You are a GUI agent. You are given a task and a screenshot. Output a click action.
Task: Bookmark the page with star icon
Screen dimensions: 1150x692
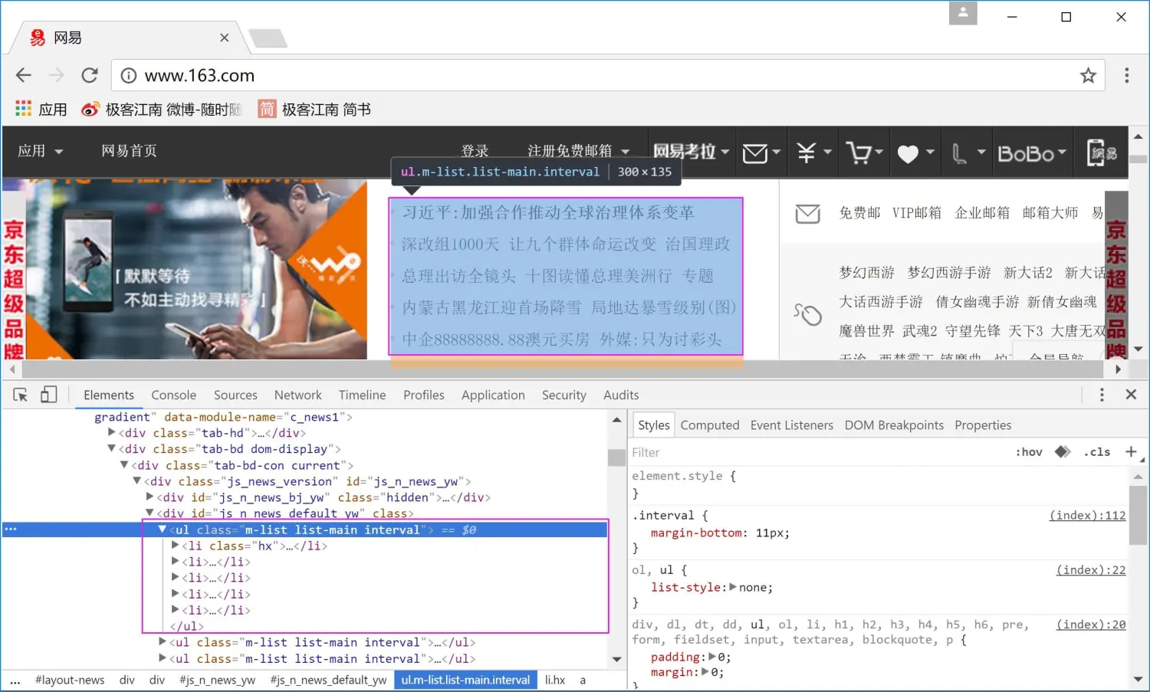[1088, 75]
